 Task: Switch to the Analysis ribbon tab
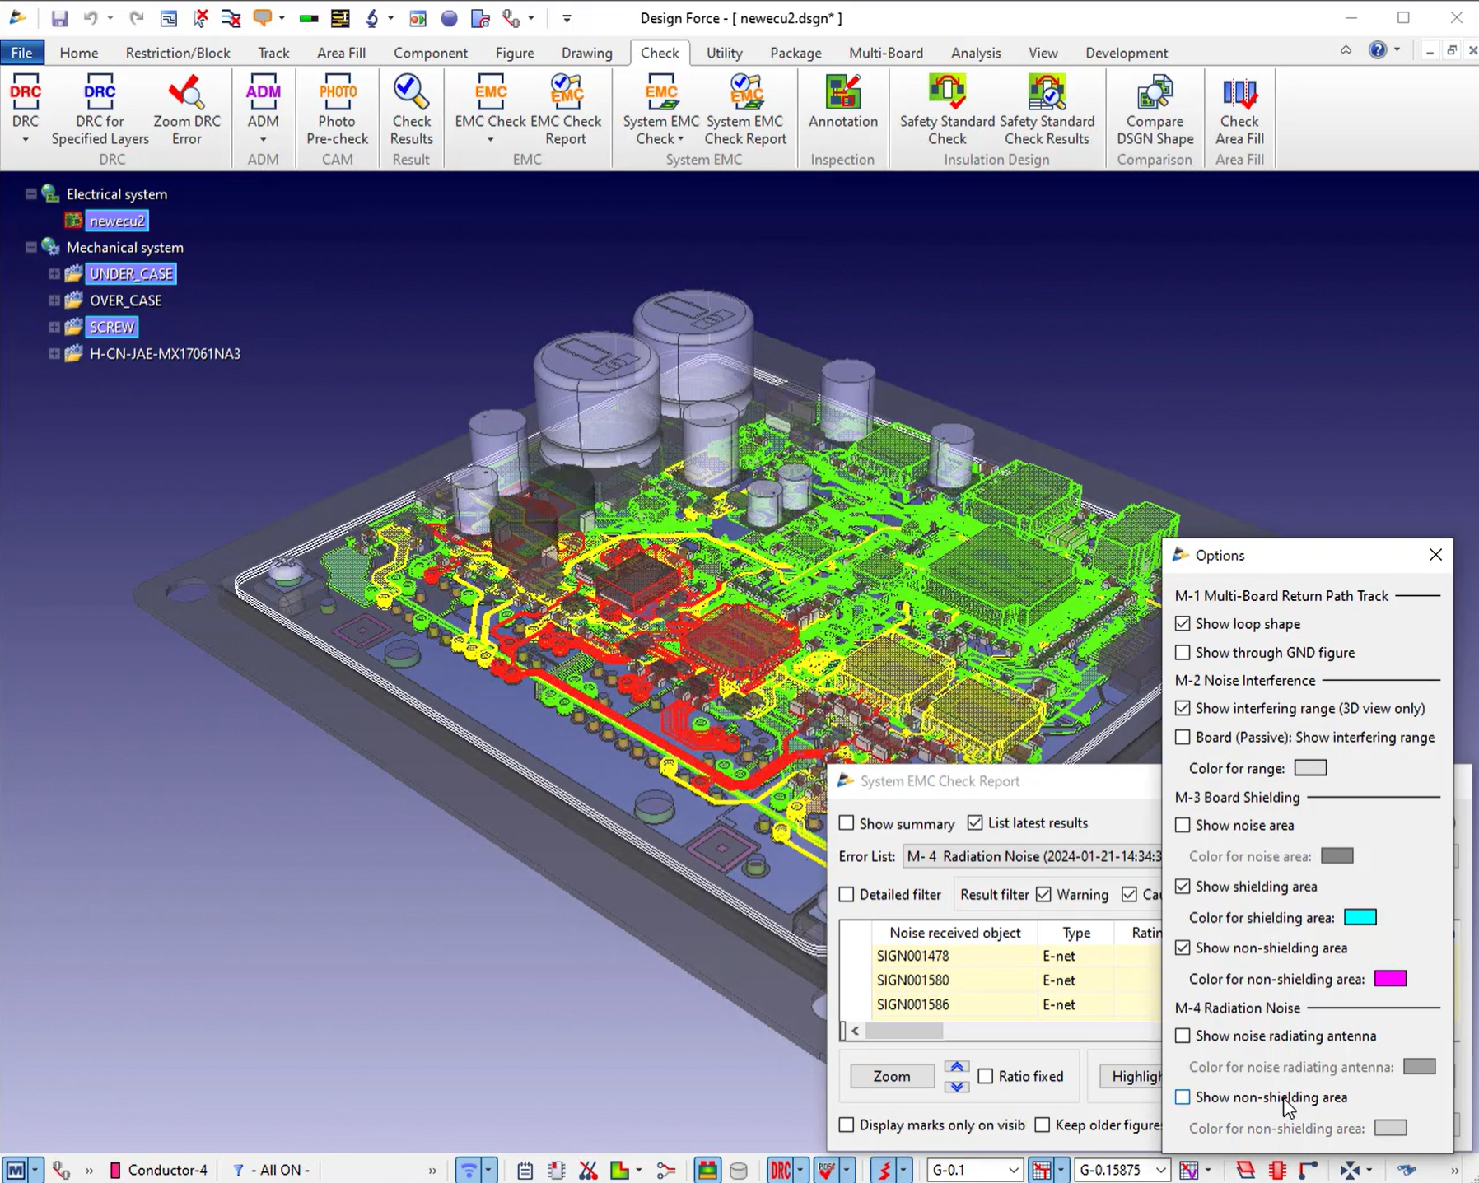click(x=976, y=53)
